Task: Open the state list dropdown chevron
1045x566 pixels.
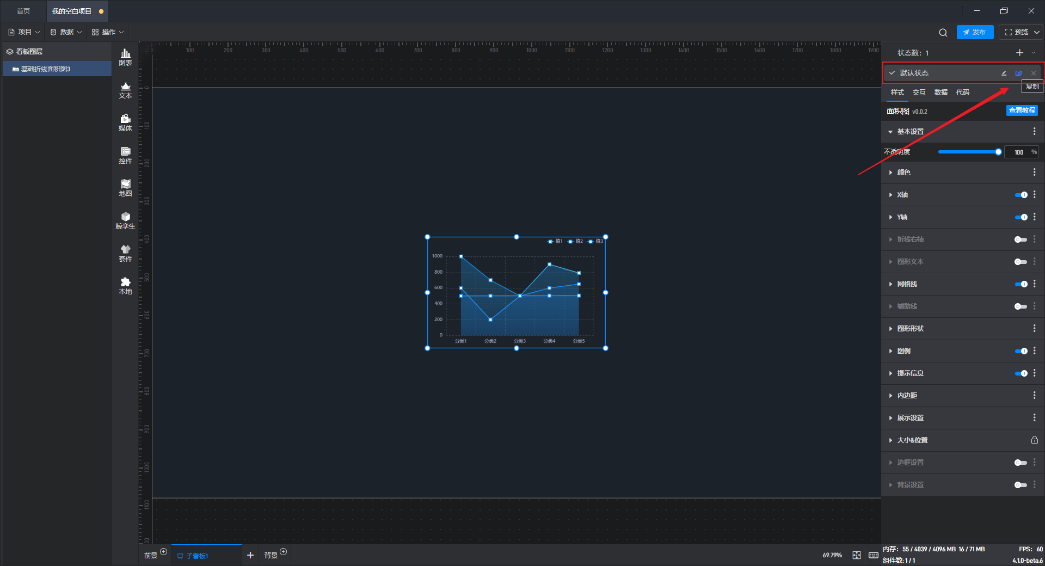Action: (1033, 53)
